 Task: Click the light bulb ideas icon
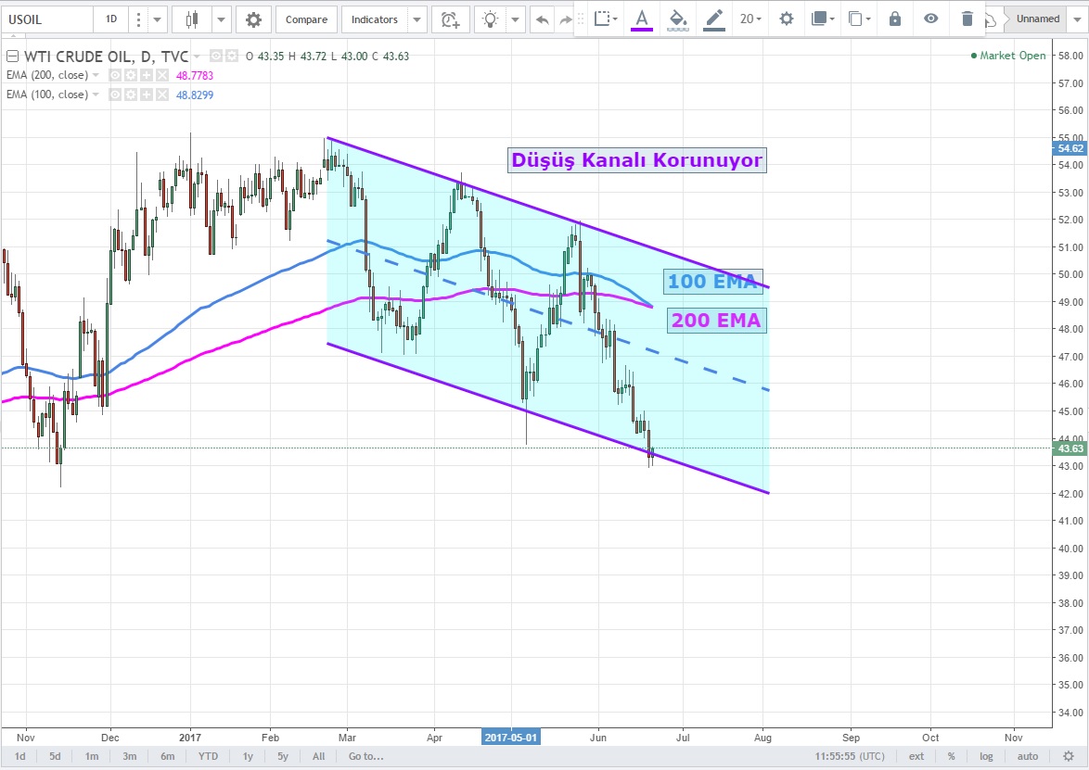(492, 19)
